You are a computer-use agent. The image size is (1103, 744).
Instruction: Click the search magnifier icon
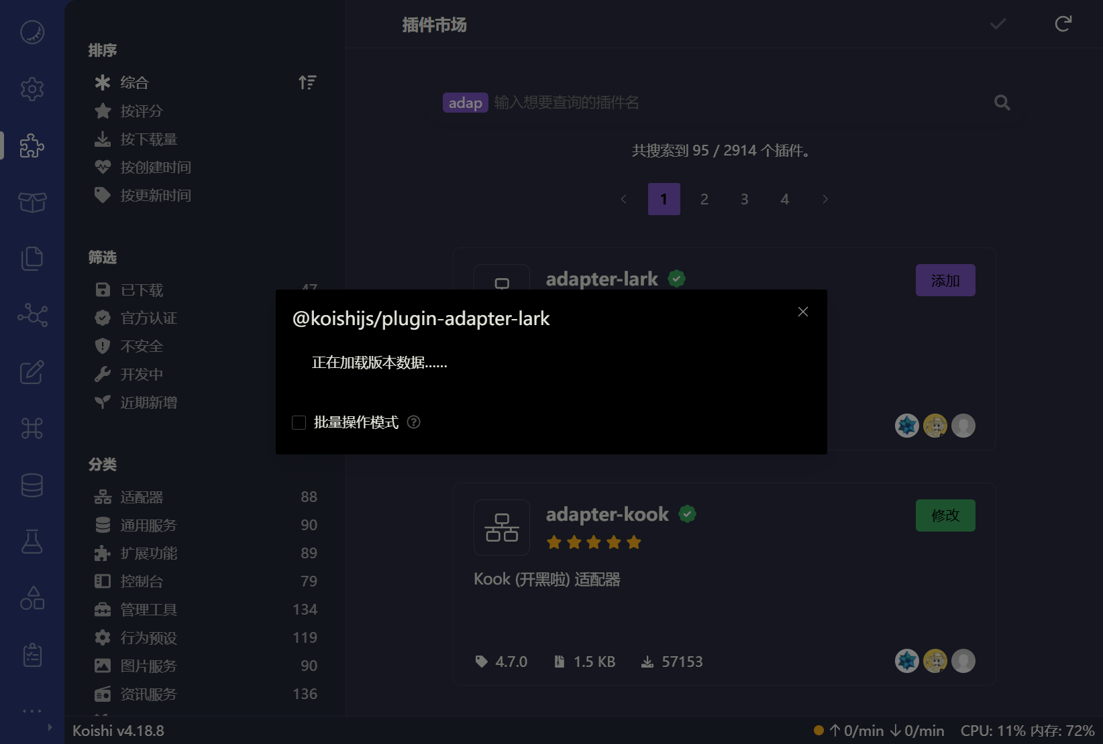(1002, 103)
